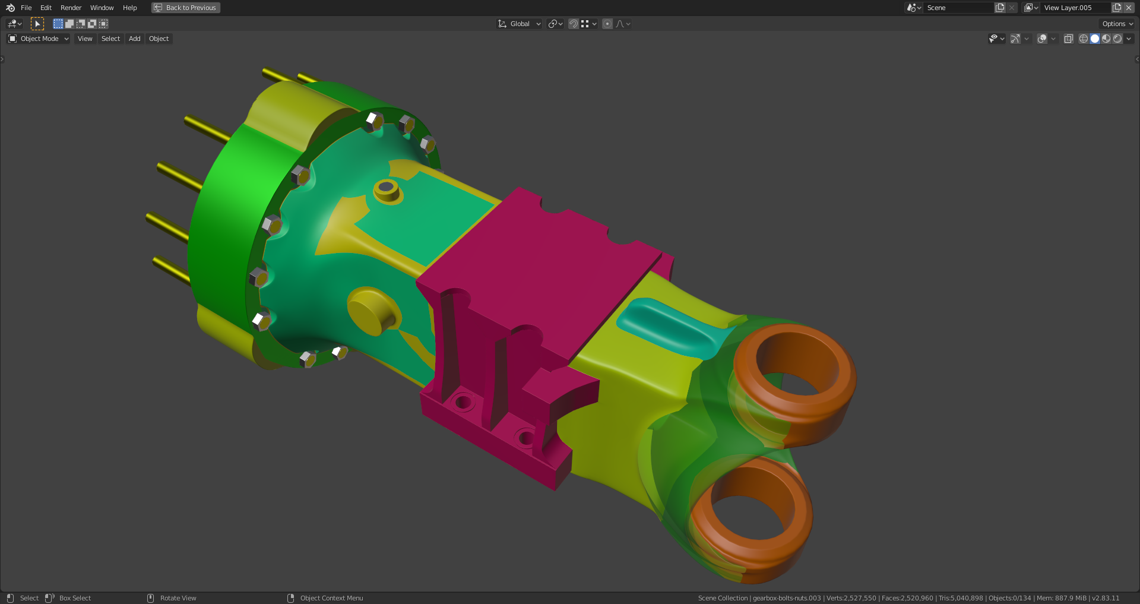1140x604 pixels.
Task: Open the File menu
Action: pyautogui.click(x=26, y=8)
